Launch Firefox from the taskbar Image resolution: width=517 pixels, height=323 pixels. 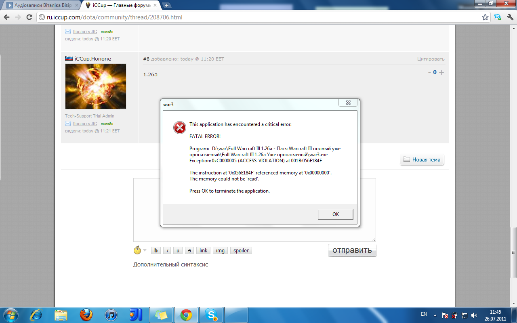86,315
